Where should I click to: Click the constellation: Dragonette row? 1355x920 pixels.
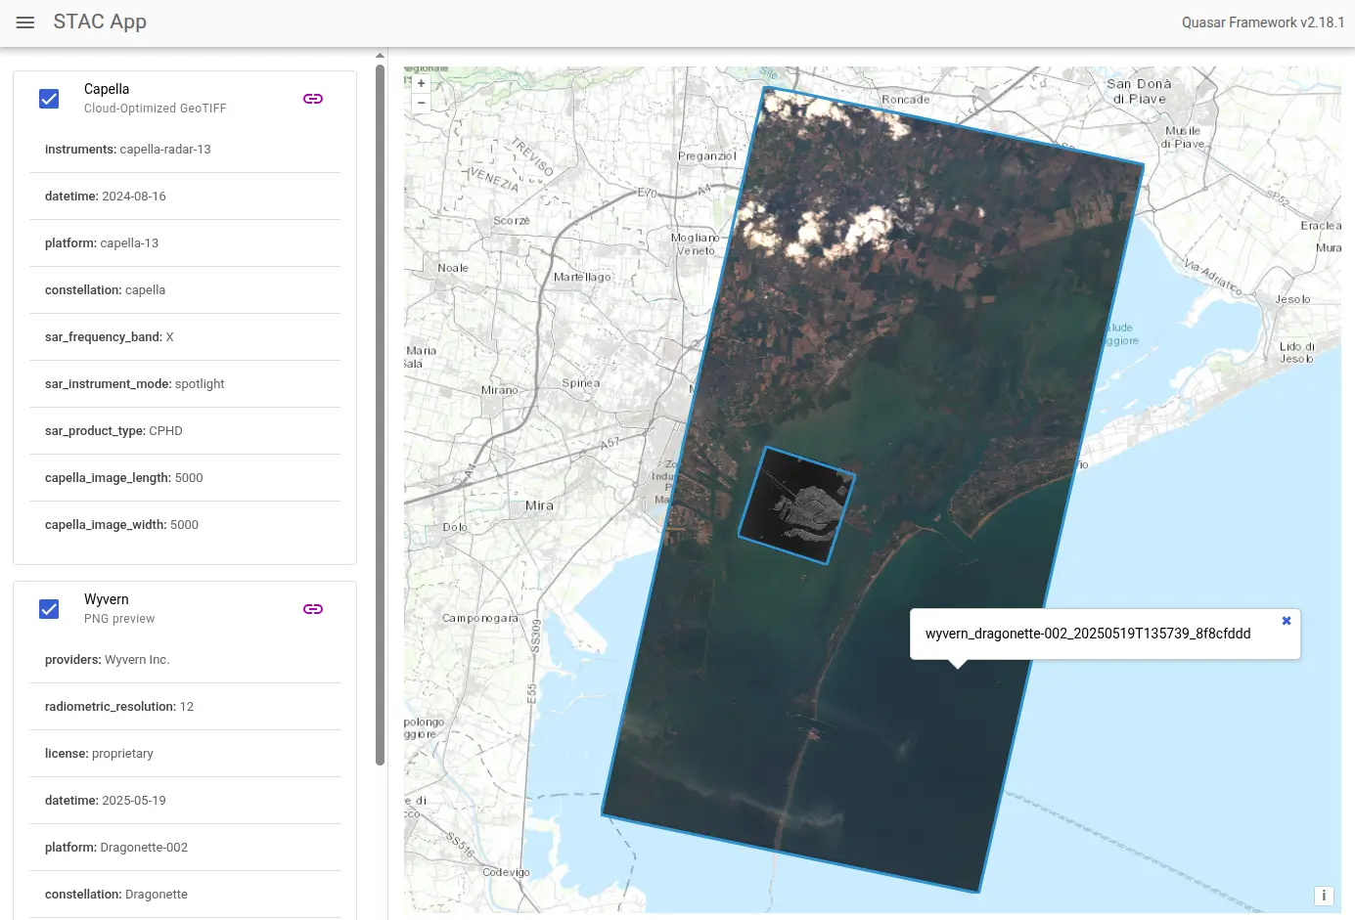coord(185,895)
